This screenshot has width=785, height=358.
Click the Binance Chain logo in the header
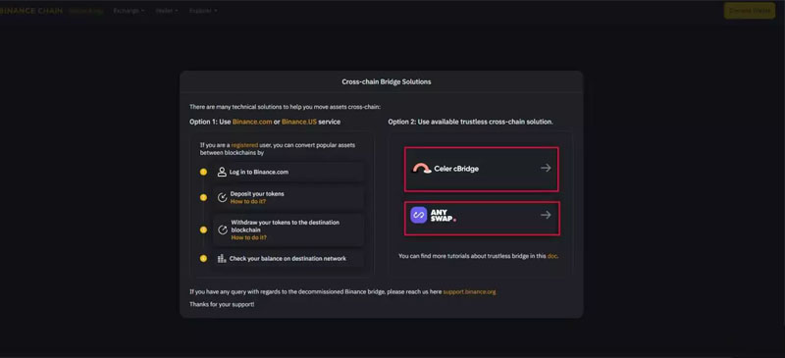tap(31, 11)
